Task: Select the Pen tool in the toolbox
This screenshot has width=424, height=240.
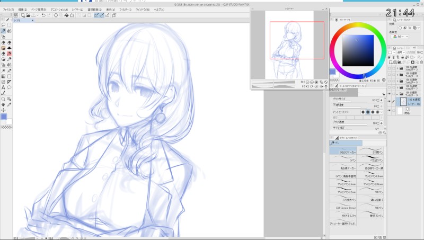Action: [x=3, y=31]
